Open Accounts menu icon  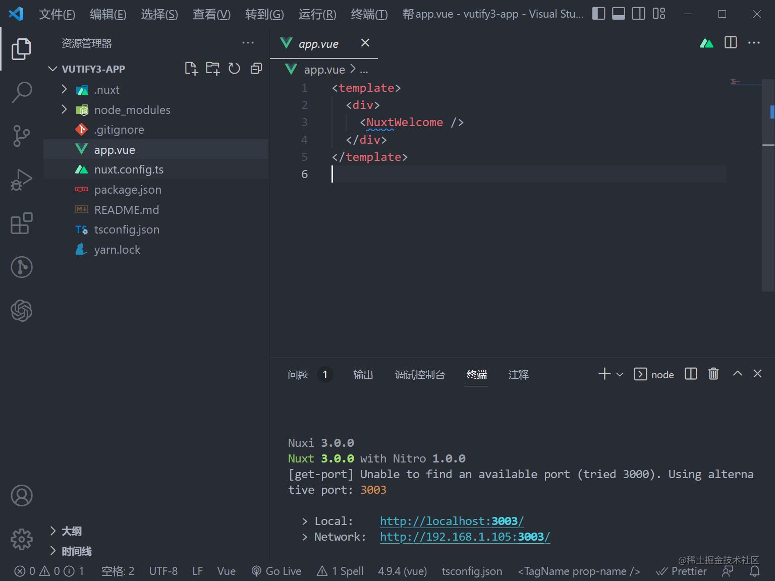click(21, 496)
